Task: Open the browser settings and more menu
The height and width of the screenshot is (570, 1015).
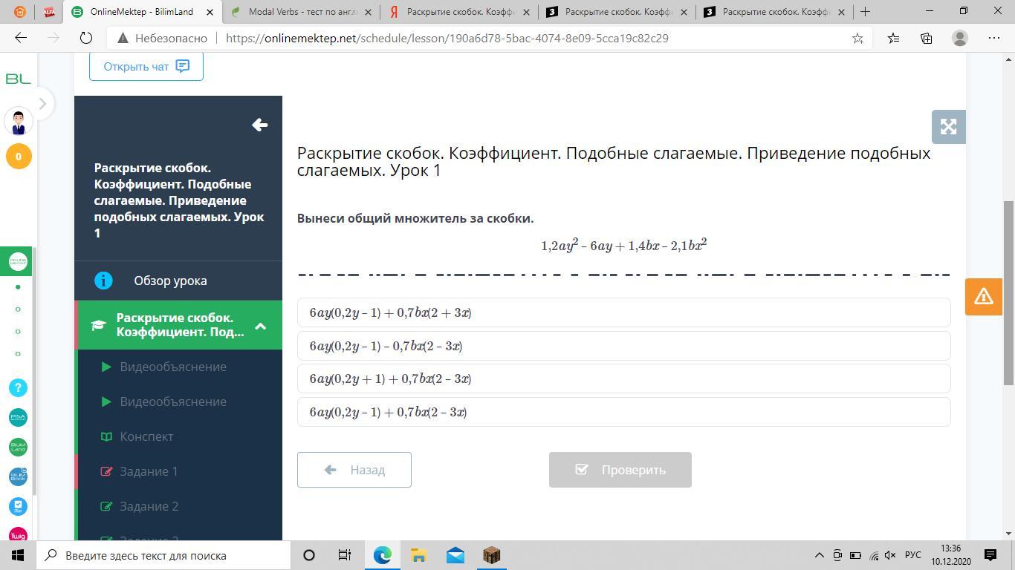Action: point(994,38)
